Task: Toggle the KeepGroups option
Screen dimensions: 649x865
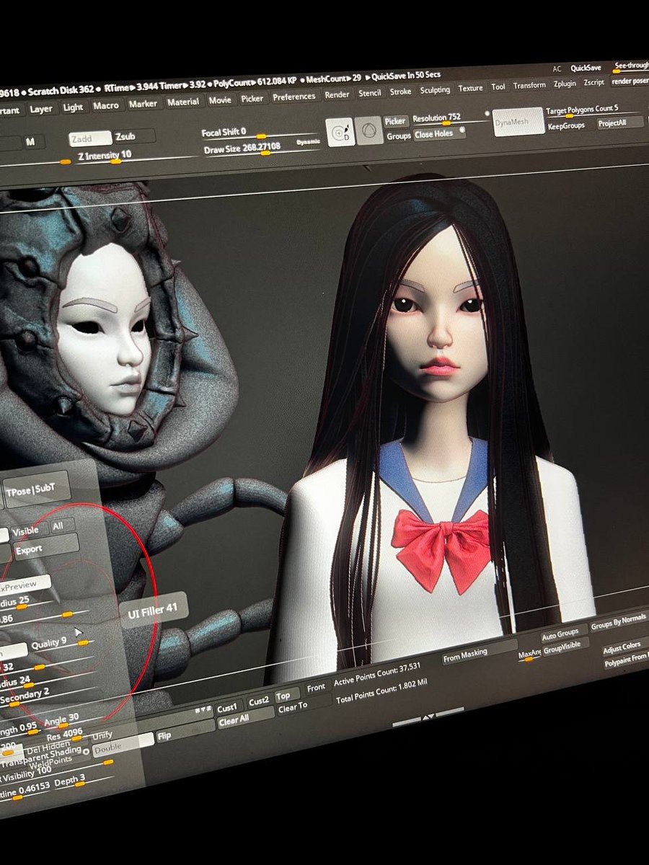Action: (567, 126)
